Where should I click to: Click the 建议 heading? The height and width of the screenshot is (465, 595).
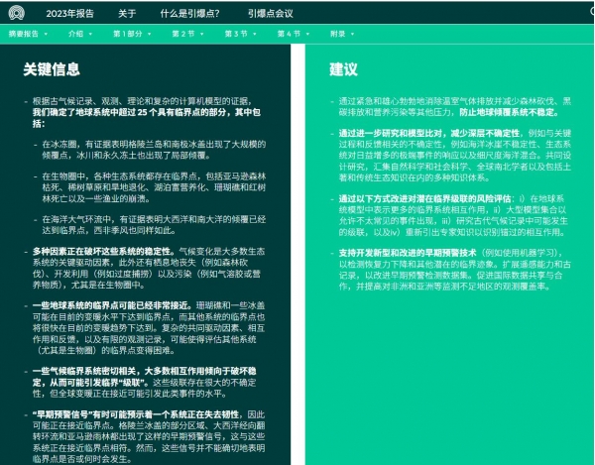(344, 69)
